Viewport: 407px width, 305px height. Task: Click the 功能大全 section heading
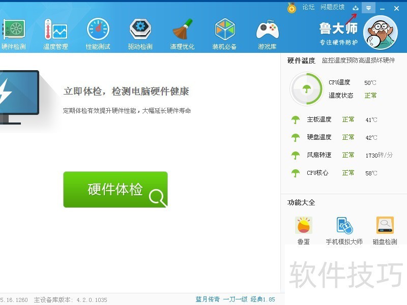[301, 202]
